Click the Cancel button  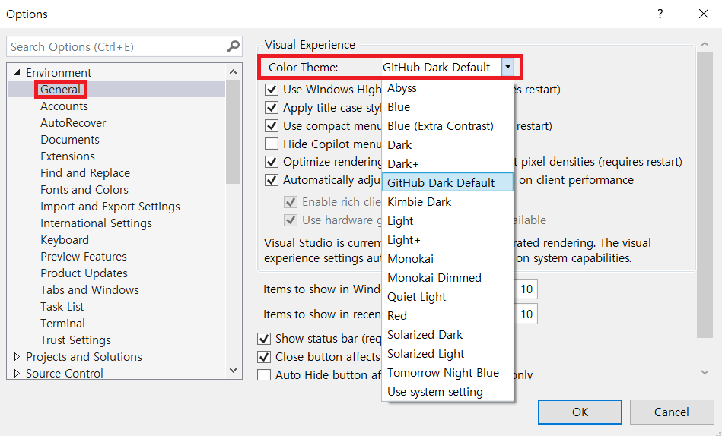[x=671, y=412]
